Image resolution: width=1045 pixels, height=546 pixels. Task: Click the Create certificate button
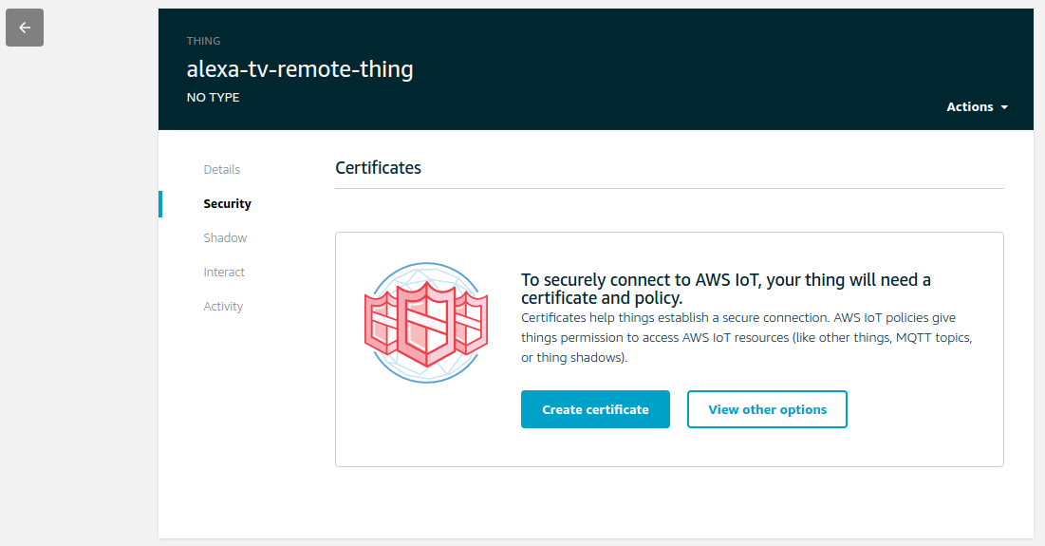[x=595, y=409]
